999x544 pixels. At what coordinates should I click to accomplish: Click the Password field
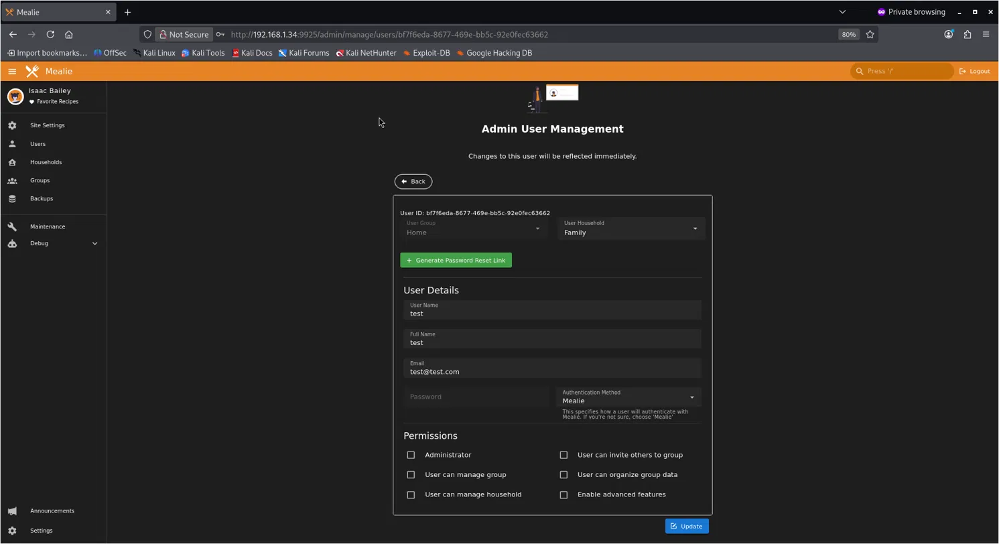pos(476,397)
